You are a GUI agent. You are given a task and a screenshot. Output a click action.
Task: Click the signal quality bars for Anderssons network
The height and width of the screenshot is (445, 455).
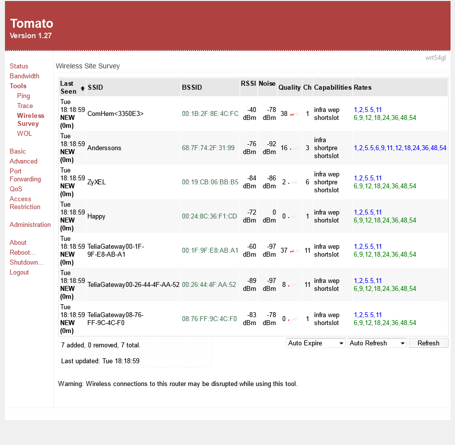(294, 148)
